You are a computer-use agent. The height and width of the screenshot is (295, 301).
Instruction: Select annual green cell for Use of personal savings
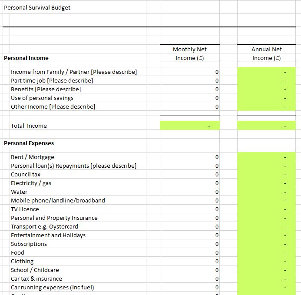point(266,98)
